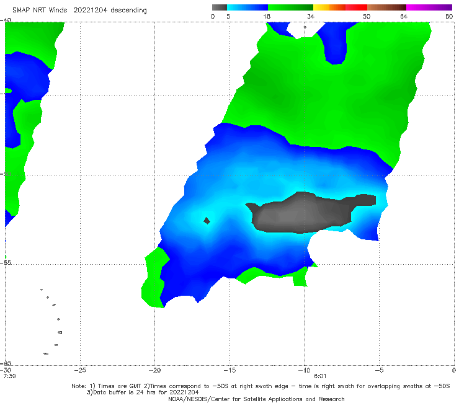Click the blue 5-18 segment of the color bar
Screen dimensions: 459x403
pyautogui.click(x=247, y=7)
